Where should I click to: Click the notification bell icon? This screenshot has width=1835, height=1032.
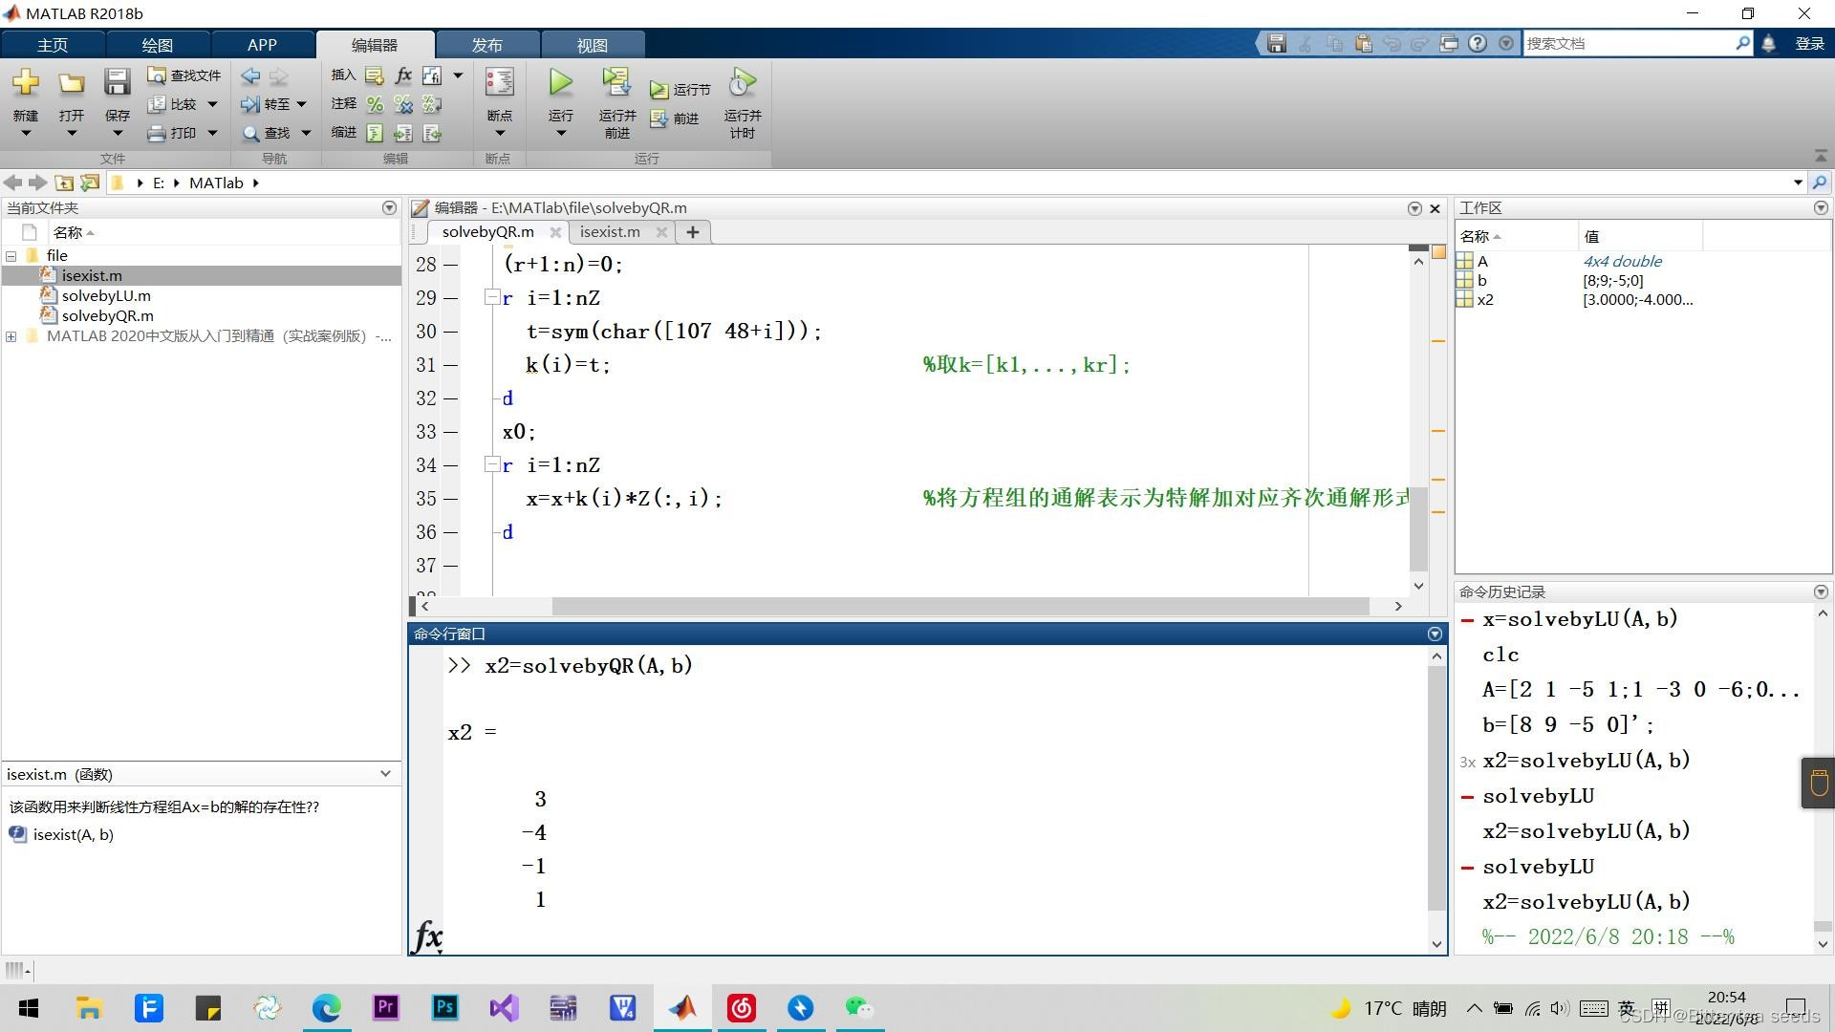1768,44
